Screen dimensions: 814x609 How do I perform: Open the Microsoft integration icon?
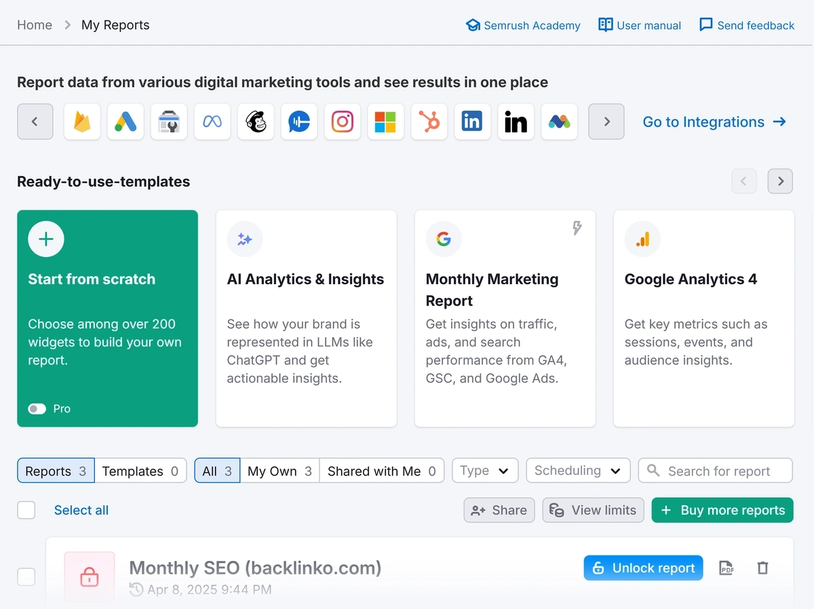[x=386, y=122]
